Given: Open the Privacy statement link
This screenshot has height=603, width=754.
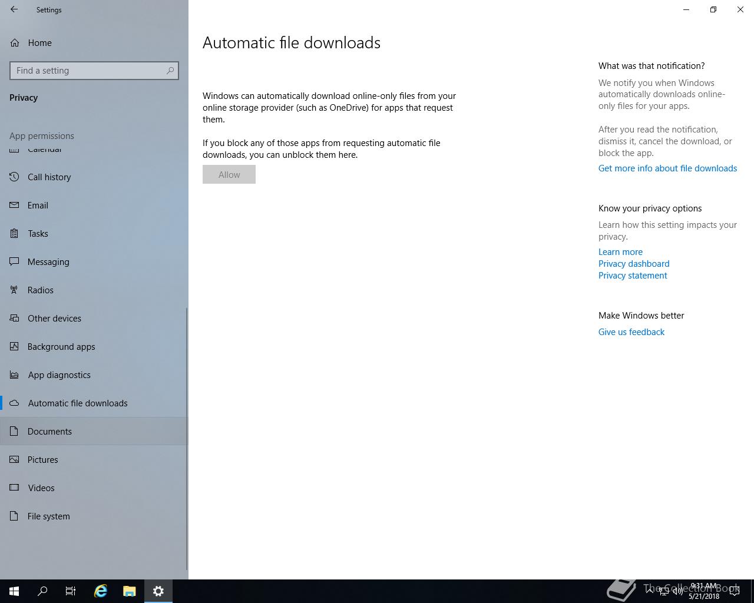Looking at the screenshot, I should point(633,276).
